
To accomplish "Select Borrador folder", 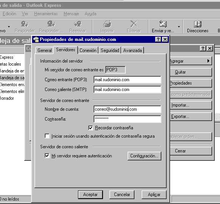I will click(x=7, y=98).
